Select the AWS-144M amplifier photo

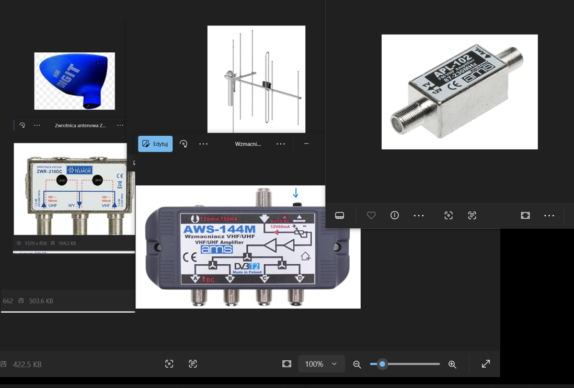(248, 247)
